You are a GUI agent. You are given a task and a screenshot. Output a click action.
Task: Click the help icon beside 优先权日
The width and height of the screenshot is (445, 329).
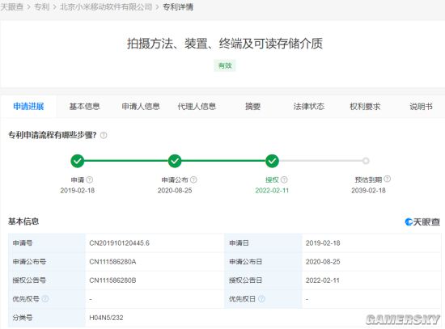click(x=261, y=298)
